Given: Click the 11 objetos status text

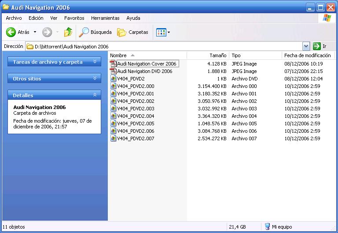Looking at the screenshot, I should point(14,227).
